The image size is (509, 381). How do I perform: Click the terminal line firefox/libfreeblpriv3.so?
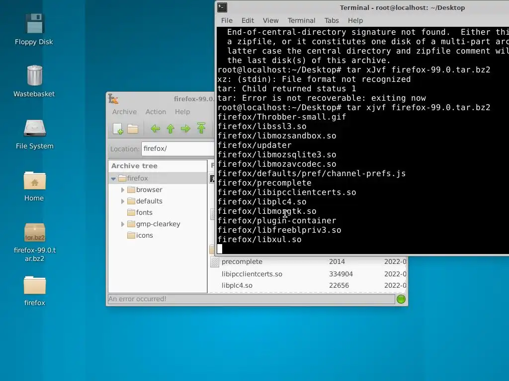[x=279, y=230]
